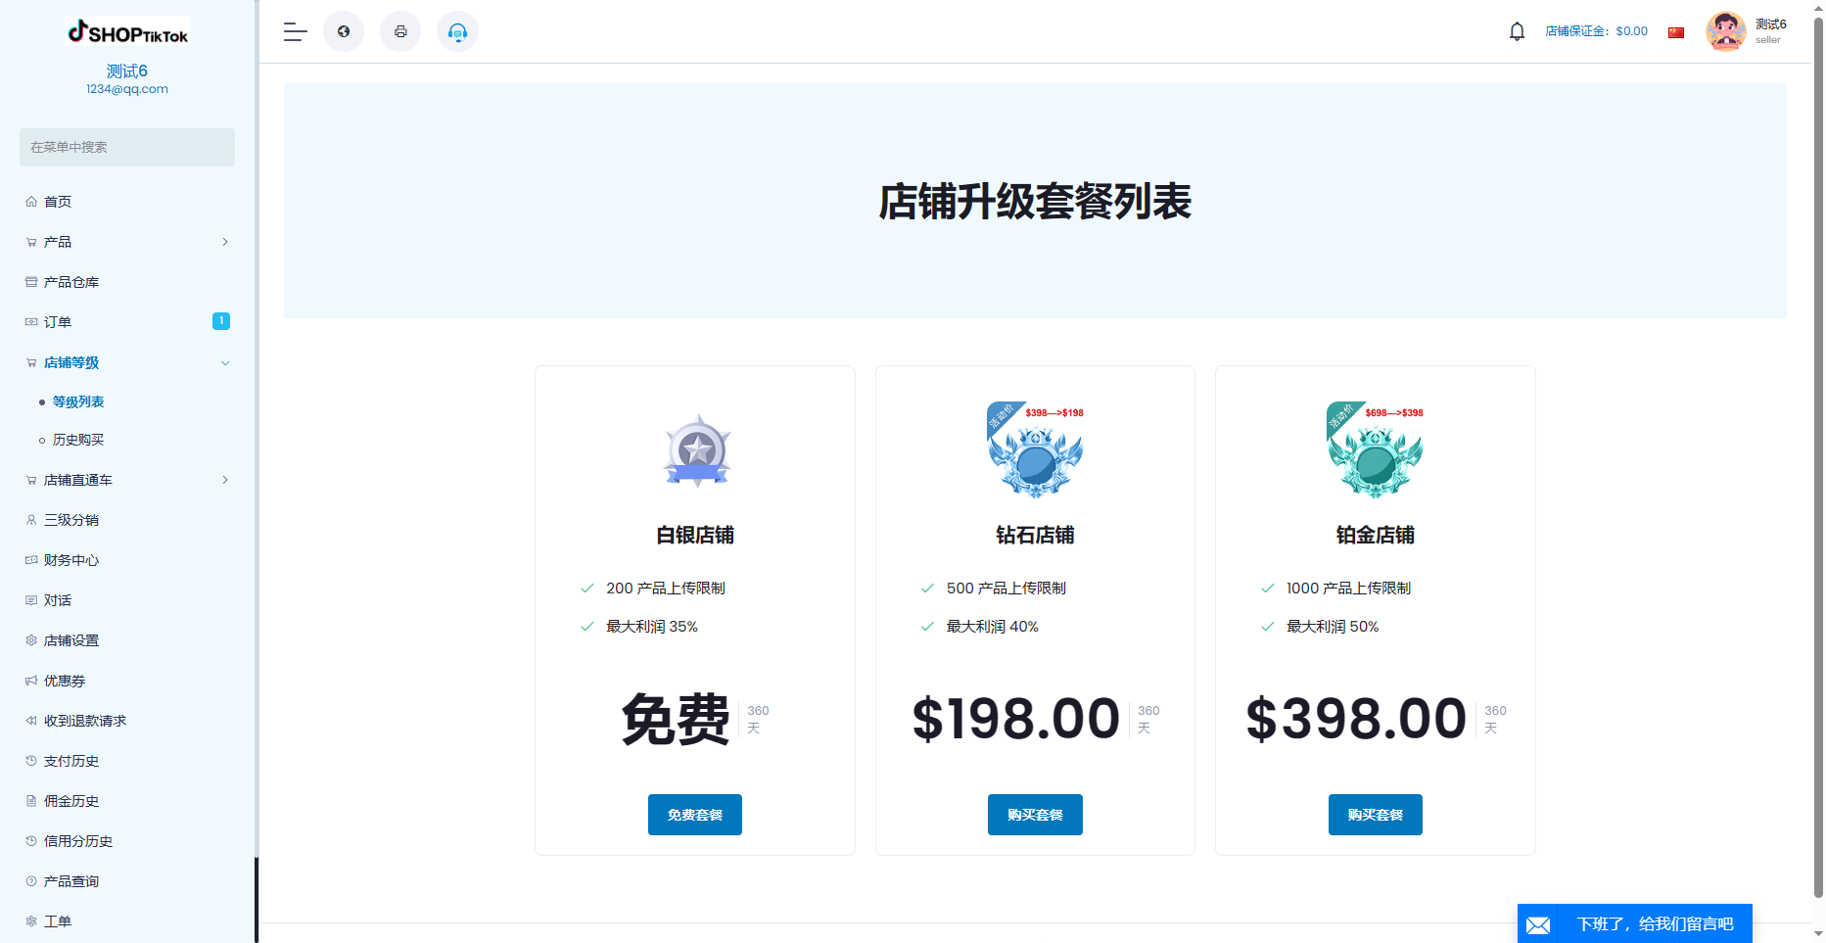Click the 产品查询 question icon
Image resolution: width=1826 pixels, height=943 pixels.
[31, 881]
